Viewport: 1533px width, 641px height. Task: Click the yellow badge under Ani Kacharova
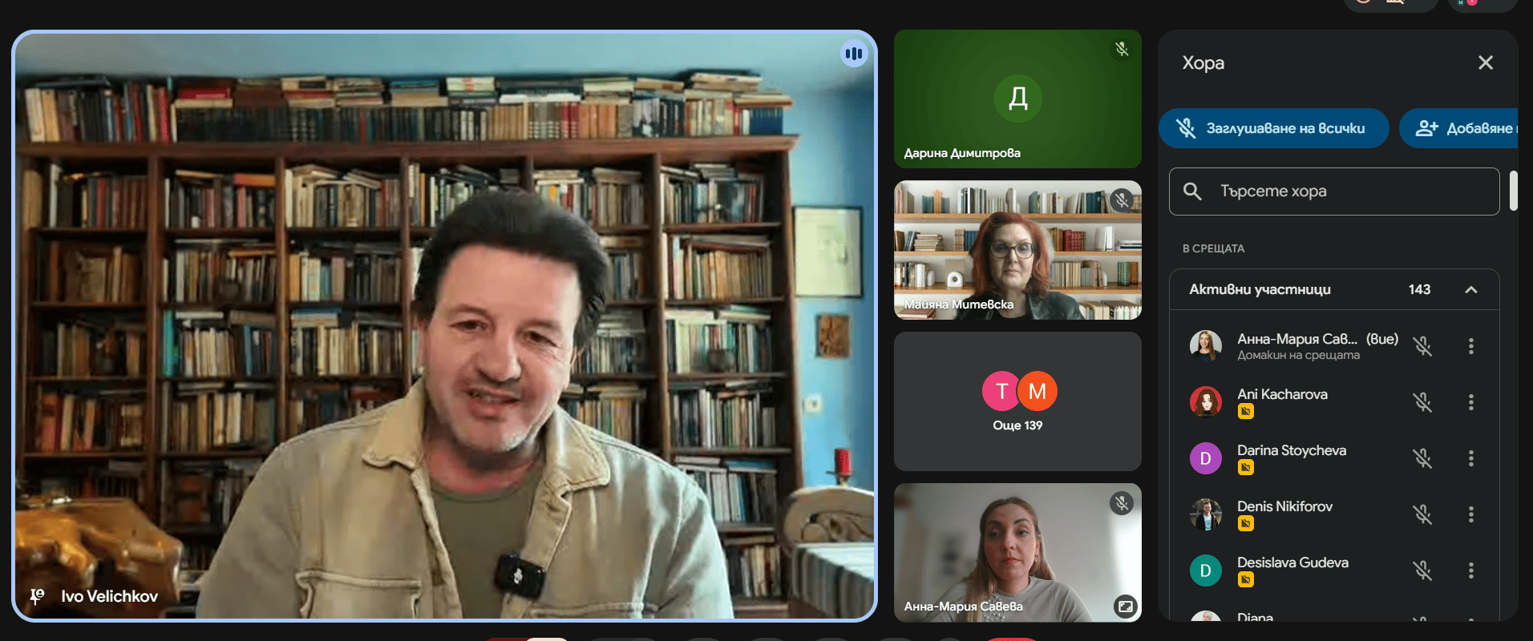click(x=1245, y=412)
